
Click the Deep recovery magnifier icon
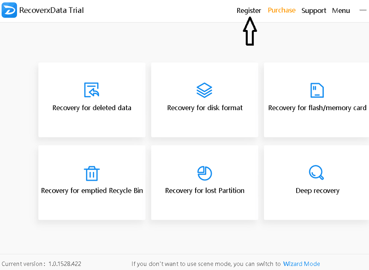point(316,173)
